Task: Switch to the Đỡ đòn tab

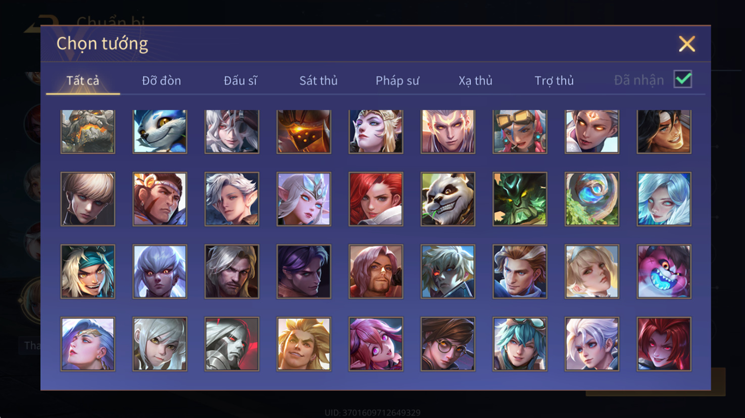Action: click(162, 80)
